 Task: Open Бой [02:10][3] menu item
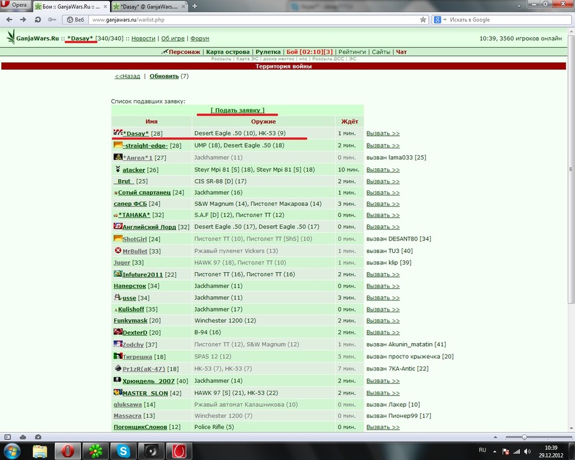pos(310,52)
